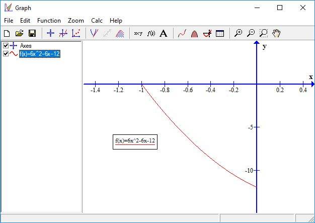Image resolution: width=315 pixels, height=223 pixels.
Task: Uncheck the f(x)=6x^2-6x-12 checkbox
Action: click(6, 53)
